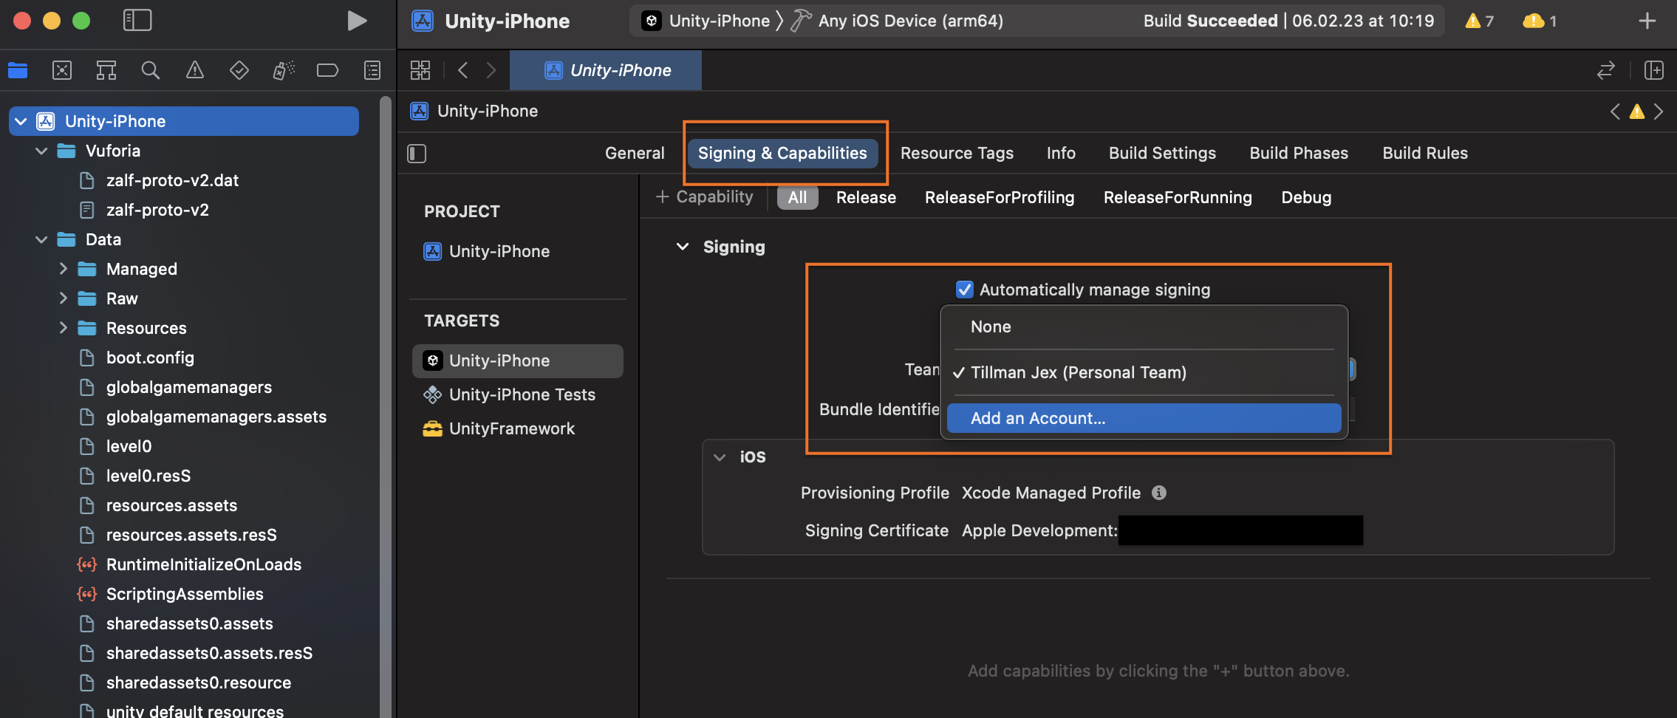The height and width of the screenshot is (718, 1677).
Task: Click the + Capability button
Action: coord(705,197)
